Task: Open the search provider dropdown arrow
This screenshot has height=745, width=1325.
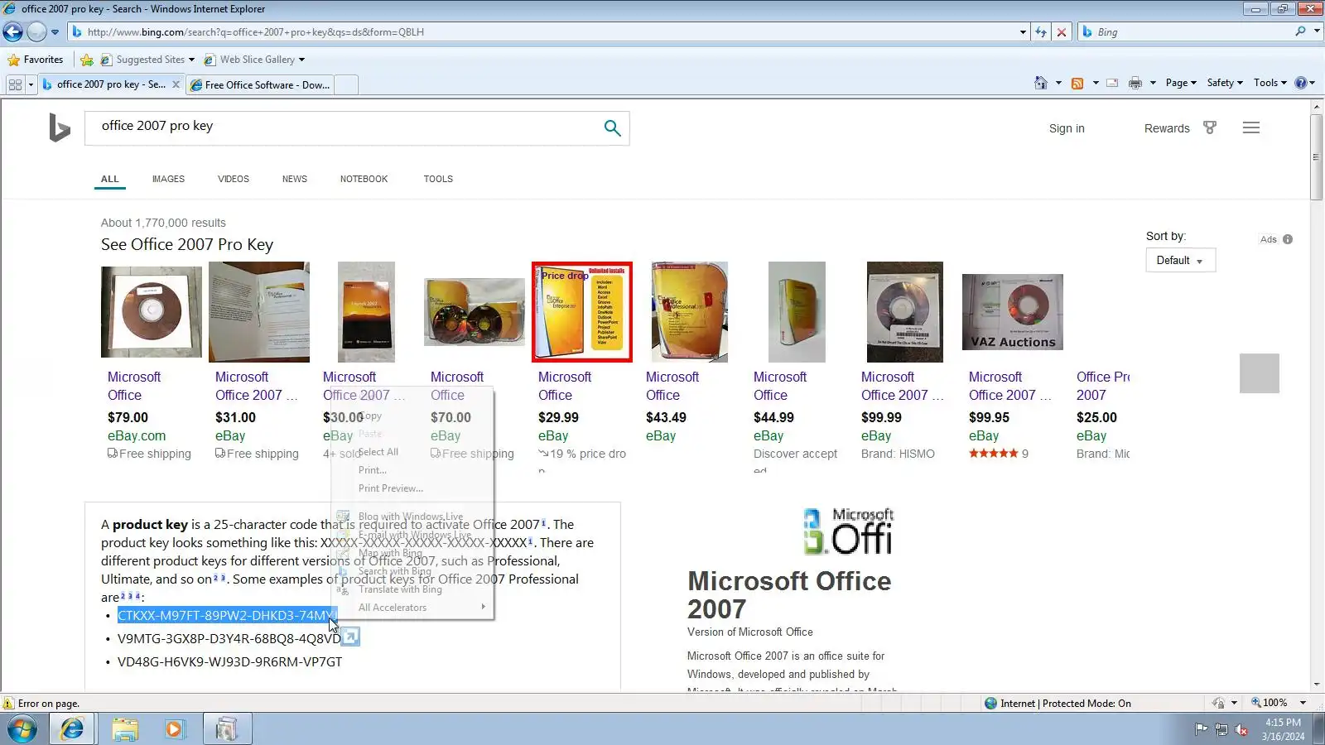Action: click(x=1317, y=31)
